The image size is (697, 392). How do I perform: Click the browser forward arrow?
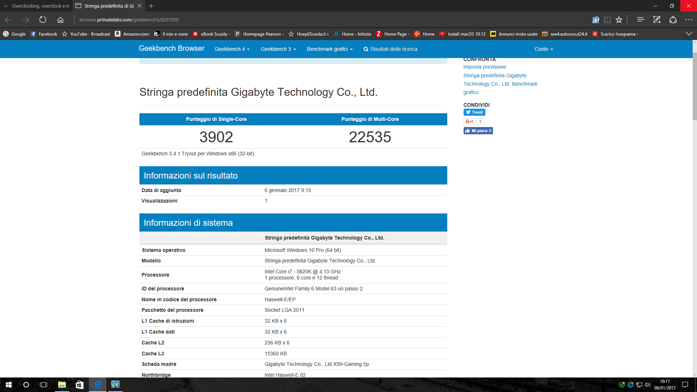[x=25, y=20]
